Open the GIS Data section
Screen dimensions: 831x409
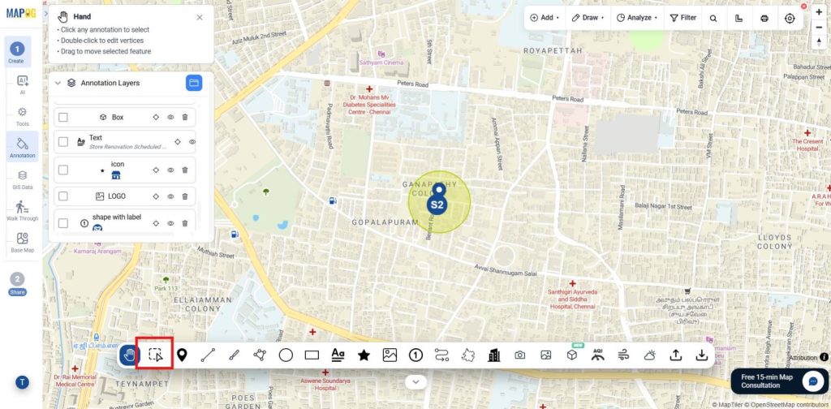click(22, 180)
